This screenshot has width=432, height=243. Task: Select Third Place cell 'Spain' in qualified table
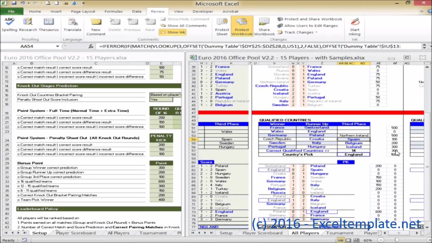(x=353, y=139)
